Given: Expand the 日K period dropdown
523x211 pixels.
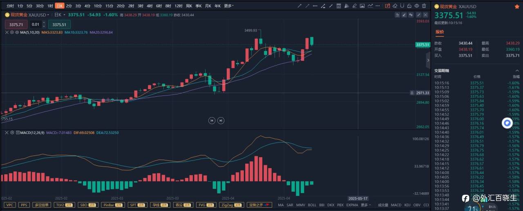Looking at the screenshot, I should (x=60, y=15).
